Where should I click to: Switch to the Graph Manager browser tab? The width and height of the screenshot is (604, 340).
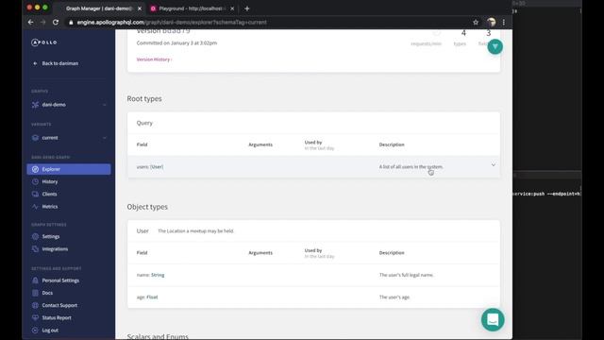[98, 8]
